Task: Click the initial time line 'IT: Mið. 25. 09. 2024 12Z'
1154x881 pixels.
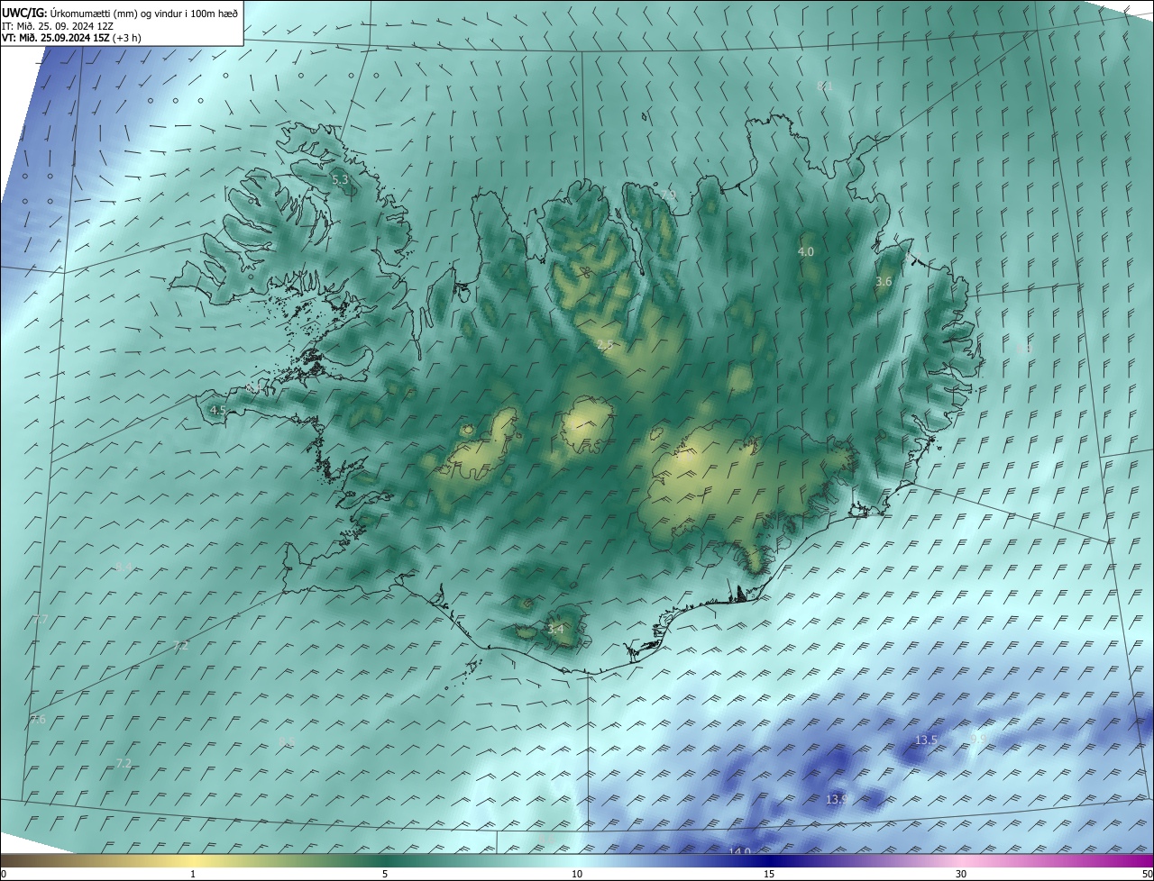Action: coord(59,26)
